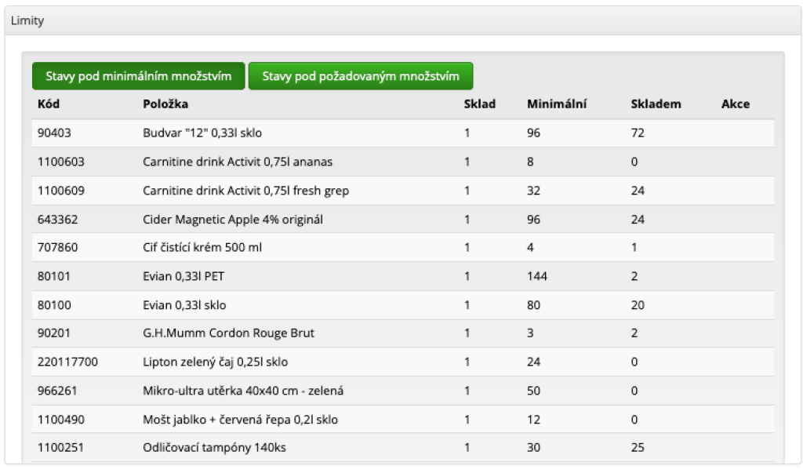Click the Minimální column header
The height and width of the screenshot is (473, 803).
[x=557, y=104]
